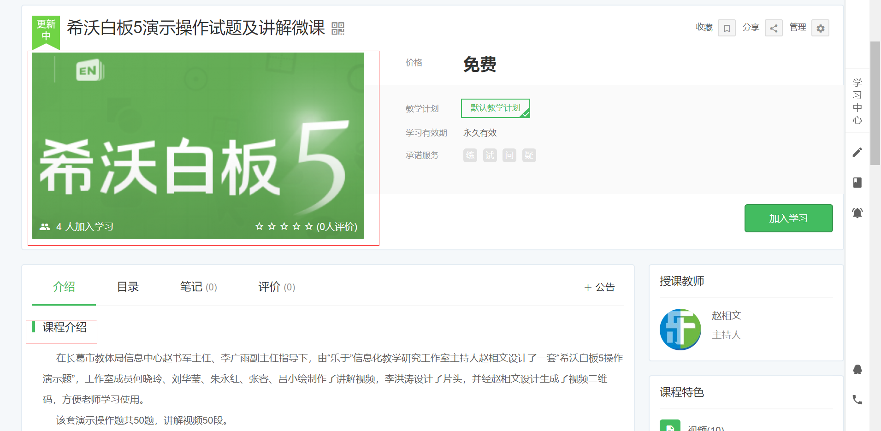Click the ringing alarm bell sidebar icon
881x431 pixels.
tap(857, 213)
